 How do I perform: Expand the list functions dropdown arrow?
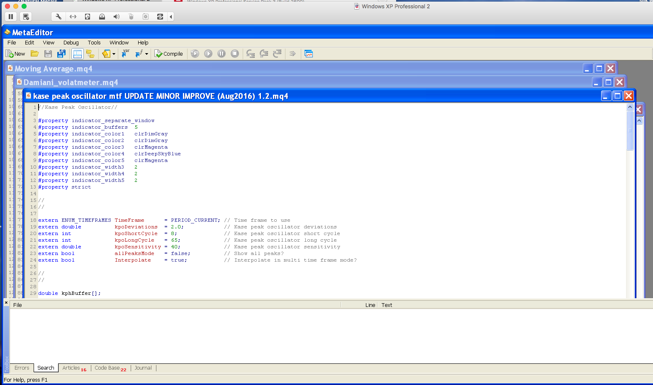tap(147, 54)
